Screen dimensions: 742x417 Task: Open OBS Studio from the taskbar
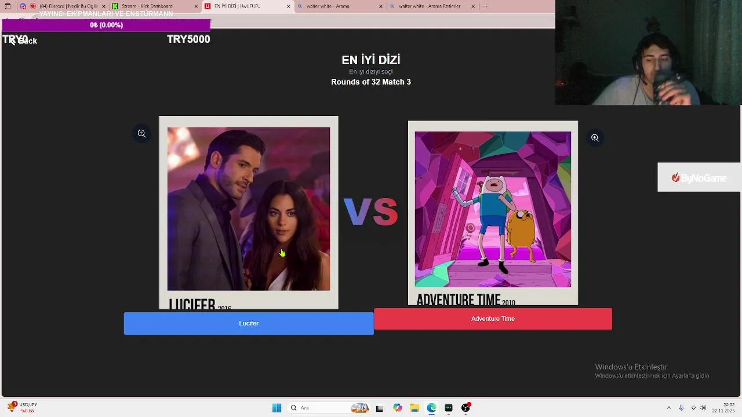pyautogui.click(x=465, y=408)
